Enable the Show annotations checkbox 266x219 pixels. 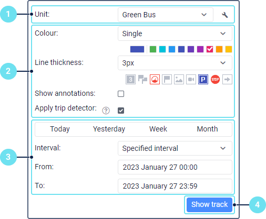pyautogui.click(x=121, y=94)
